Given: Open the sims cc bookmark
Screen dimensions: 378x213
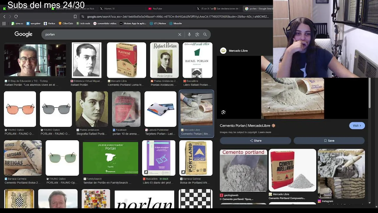Looking at the screenshot, I should coord(17,23).
